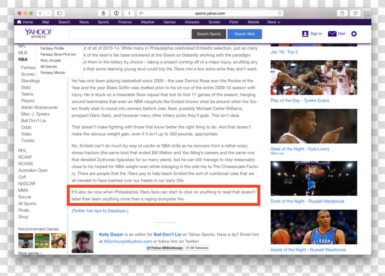Open Mail in the purple nav bar
This screenshot has width=385, height=276.
[46, 22]
